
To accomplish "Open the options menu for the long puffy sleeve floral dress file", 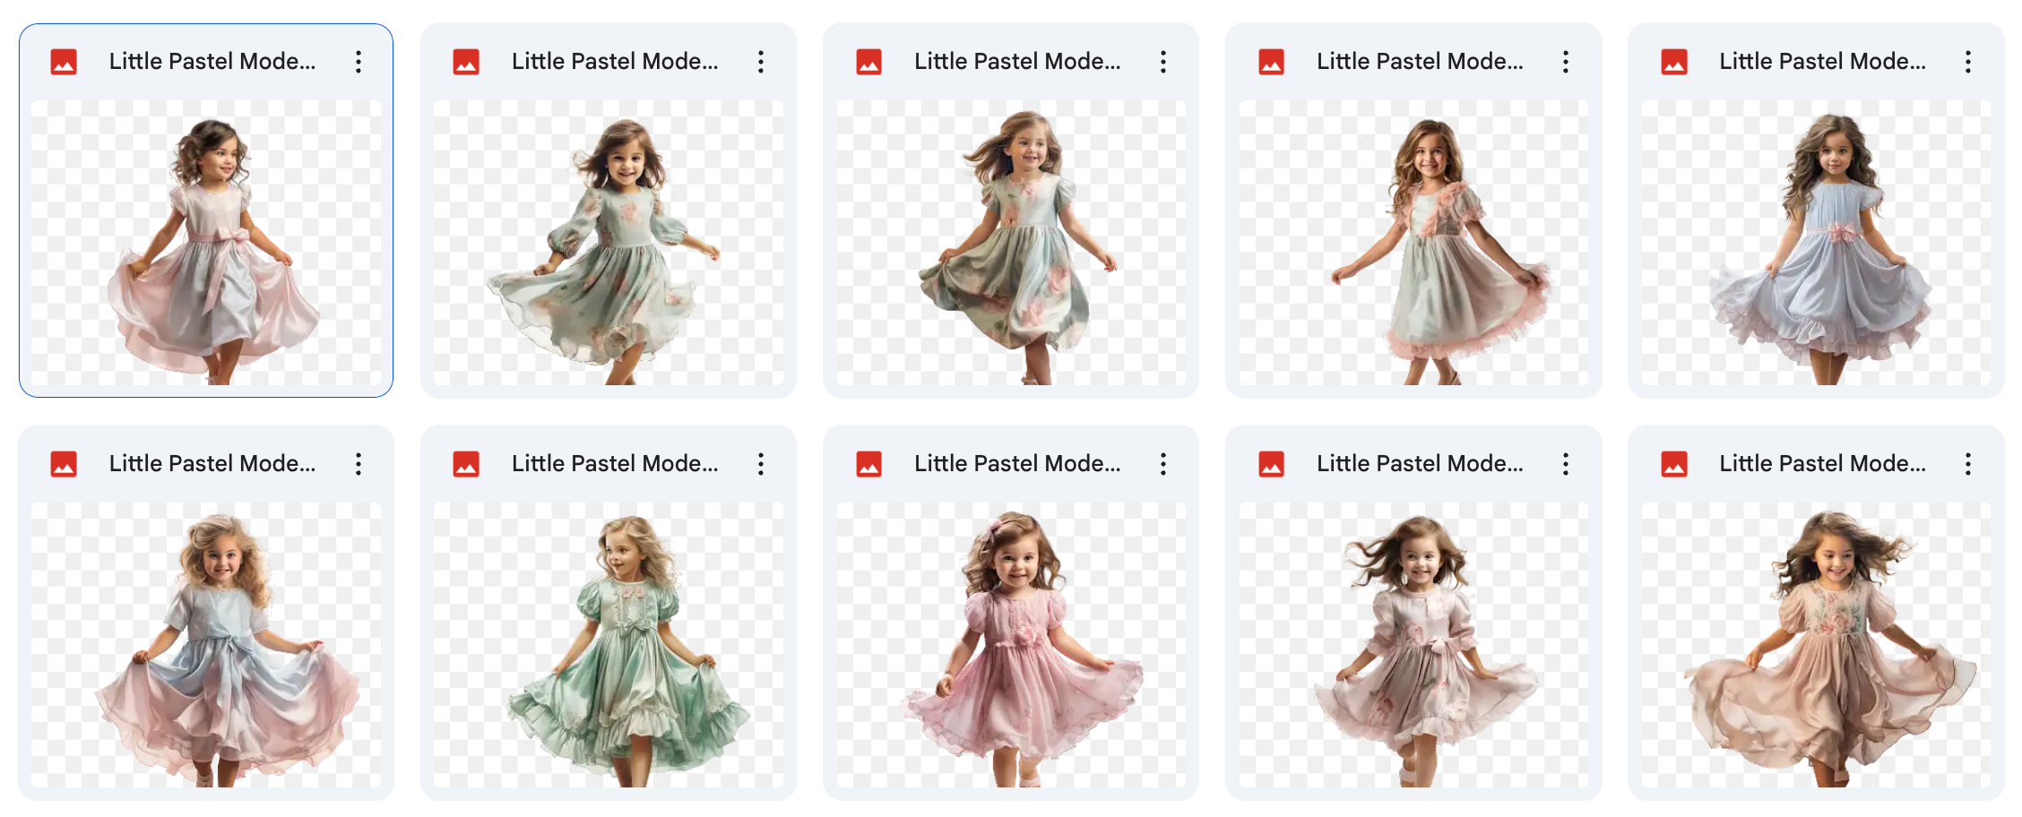I will [x=760, y=62].
